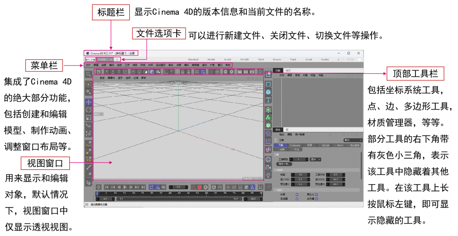Step to next frame

(131, 187)
